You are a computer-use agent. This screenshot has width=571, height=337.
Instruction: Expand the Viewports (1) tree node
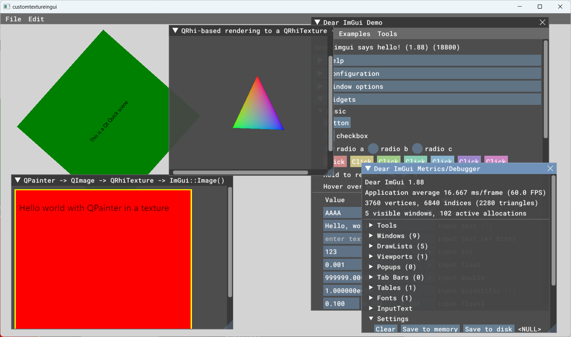(371, 256)
